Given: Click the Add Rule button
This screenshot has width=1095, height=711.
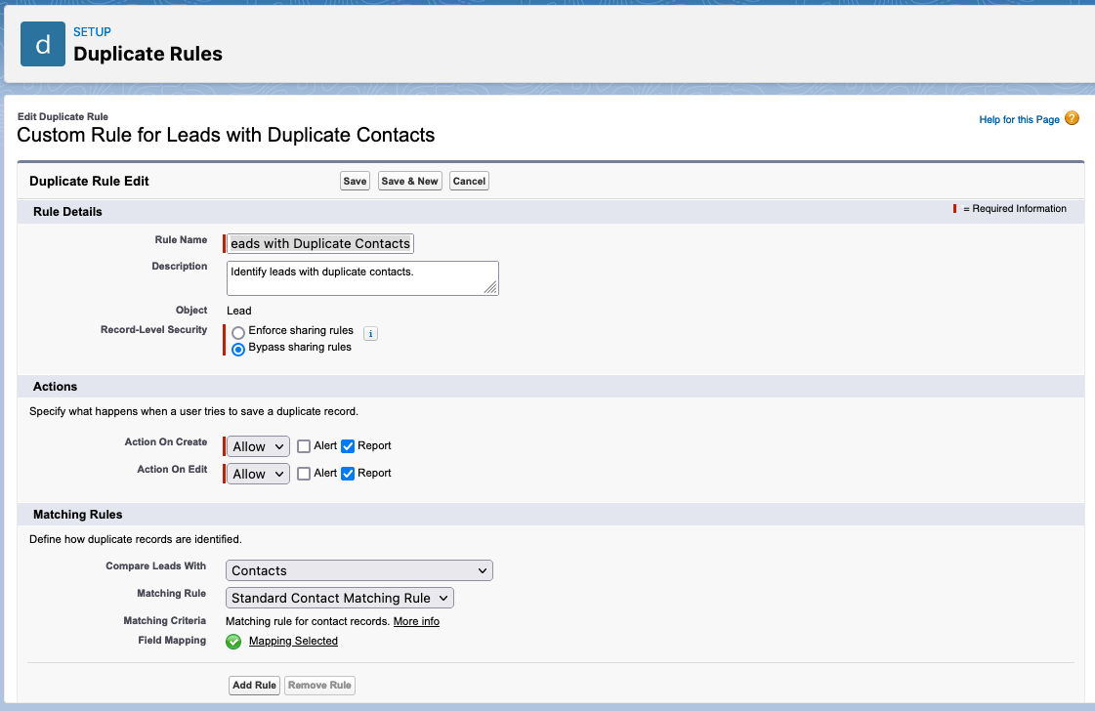Looking at the screenshot, I should click(x=254, y=686).
